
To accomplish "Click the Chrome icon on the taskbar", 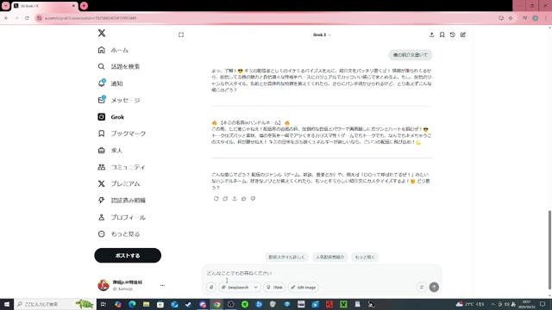I will (x=216, y=304).
